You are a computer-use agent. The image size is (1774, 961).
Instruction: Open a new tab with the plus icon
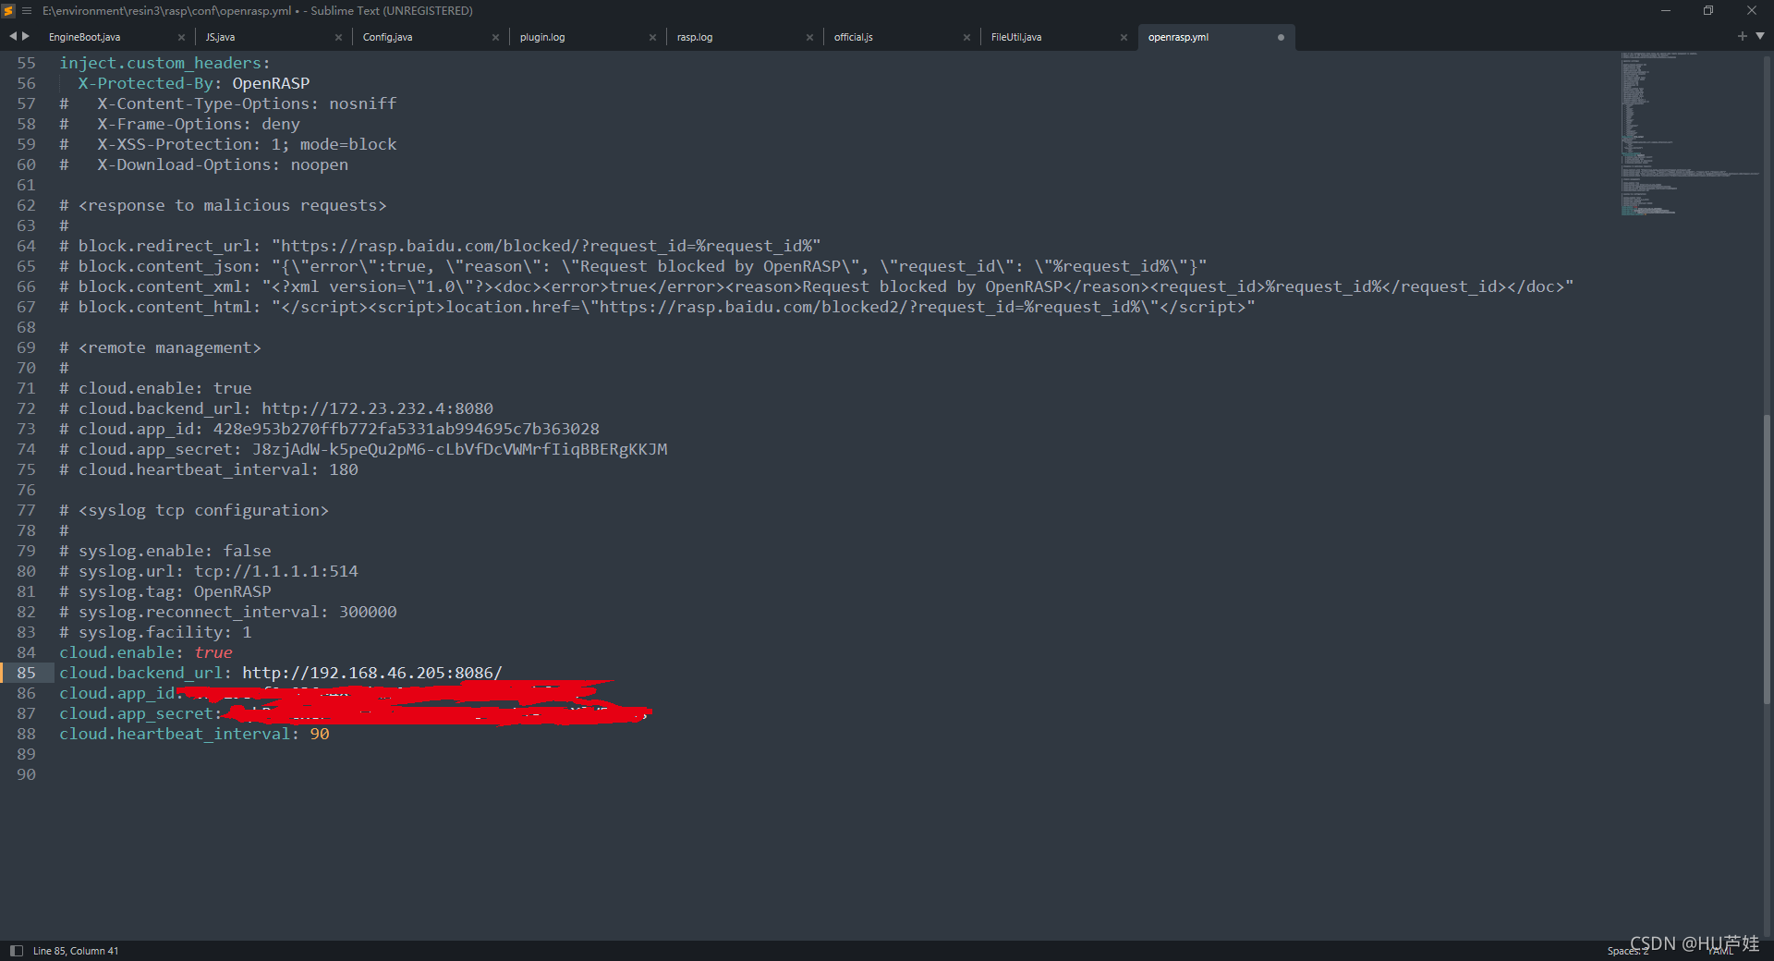[x=1741, y=36]
